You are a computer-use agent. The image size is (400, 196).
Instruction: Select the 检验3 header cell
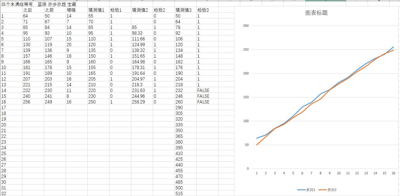click(x=203, y=10)
